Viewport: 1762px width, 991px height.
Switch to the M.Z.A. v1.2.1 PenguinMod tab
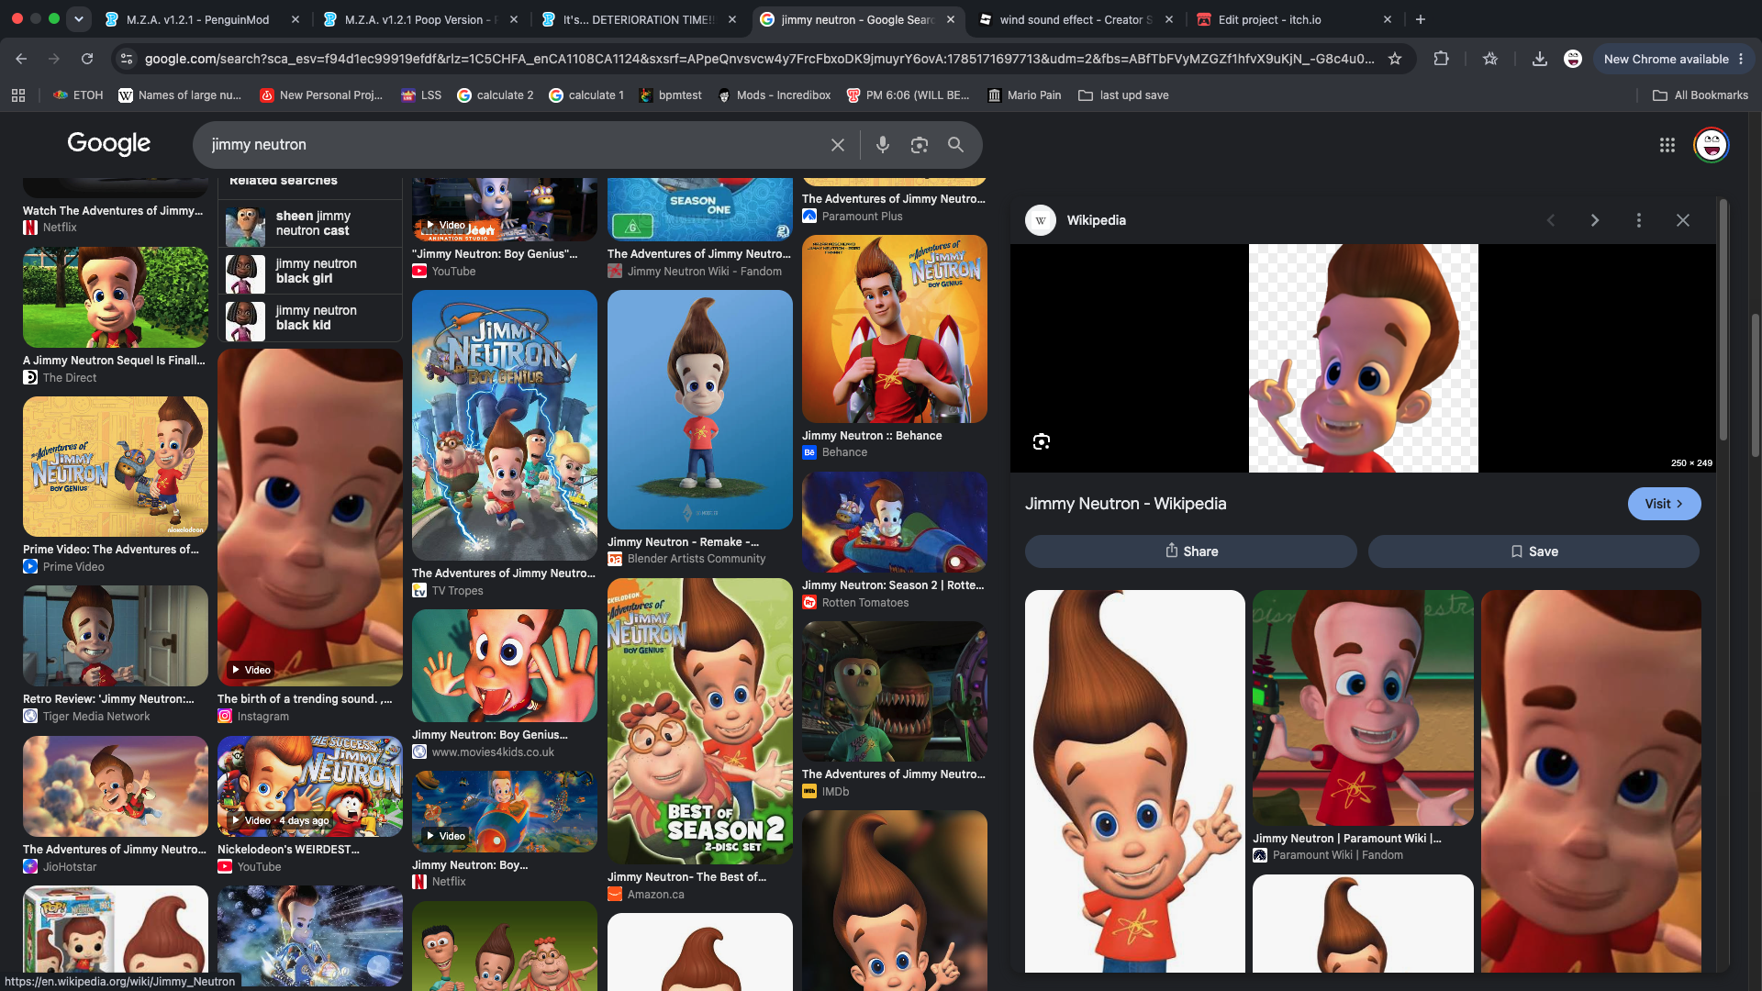pyautogui.click(x=202, y=19)
